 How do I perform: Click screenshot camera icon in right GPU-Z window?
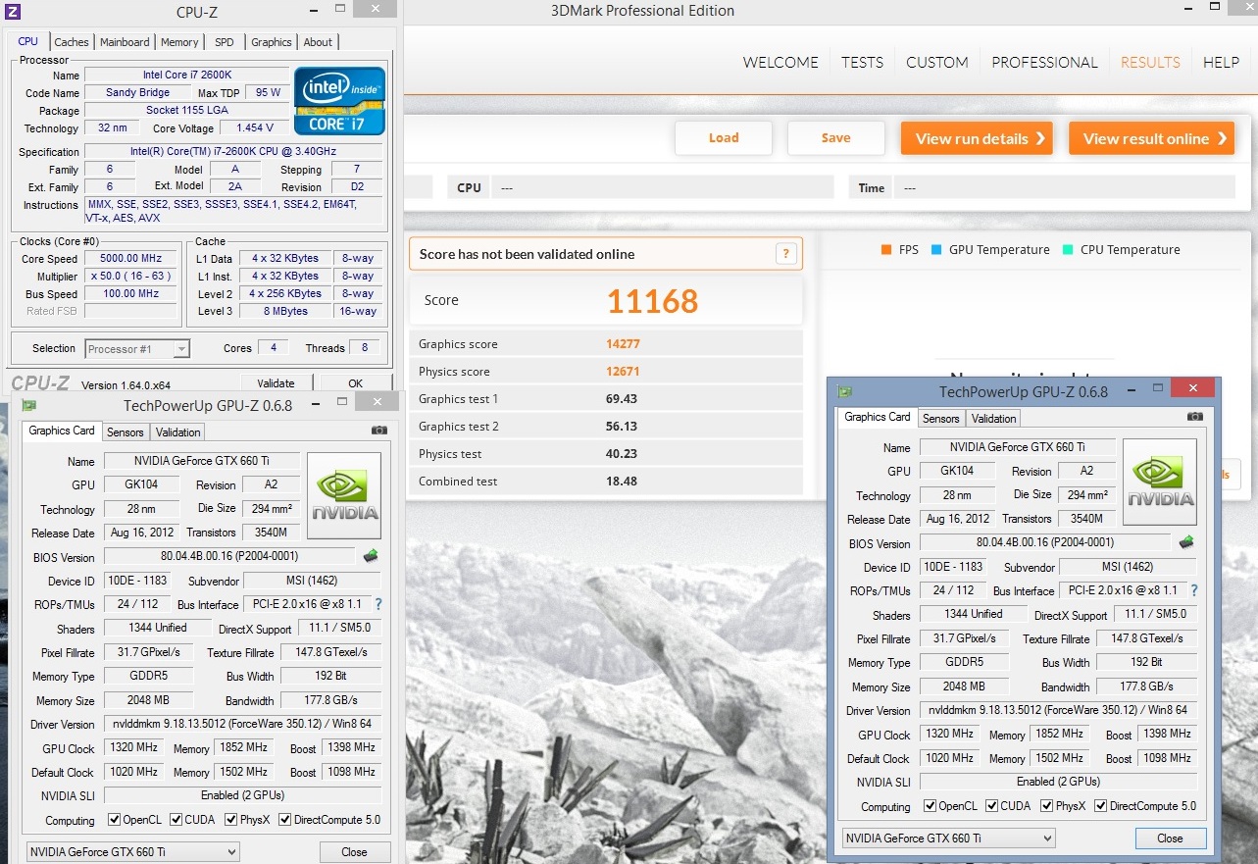1194,417
